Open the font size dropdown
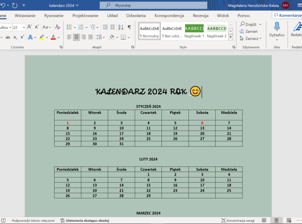The image size is (302, 224). click(24, 27)
